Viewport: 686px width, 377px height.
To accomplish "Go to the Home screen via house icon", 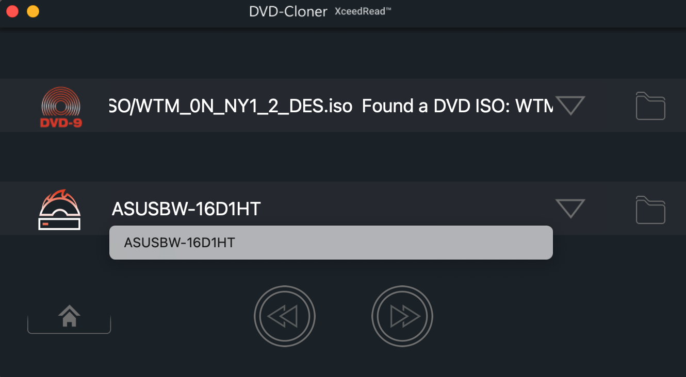I will (69, 316).
